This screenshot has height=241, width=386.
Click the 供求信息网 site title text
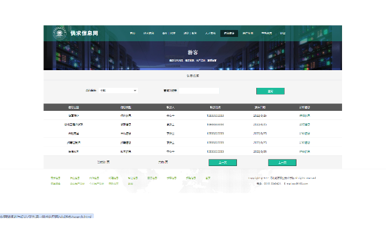[84, 33]
